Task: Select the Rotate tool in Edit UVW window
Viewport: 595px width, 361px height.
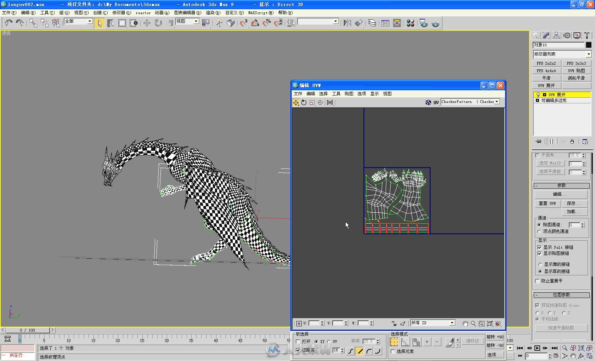Action: [304, 103]
